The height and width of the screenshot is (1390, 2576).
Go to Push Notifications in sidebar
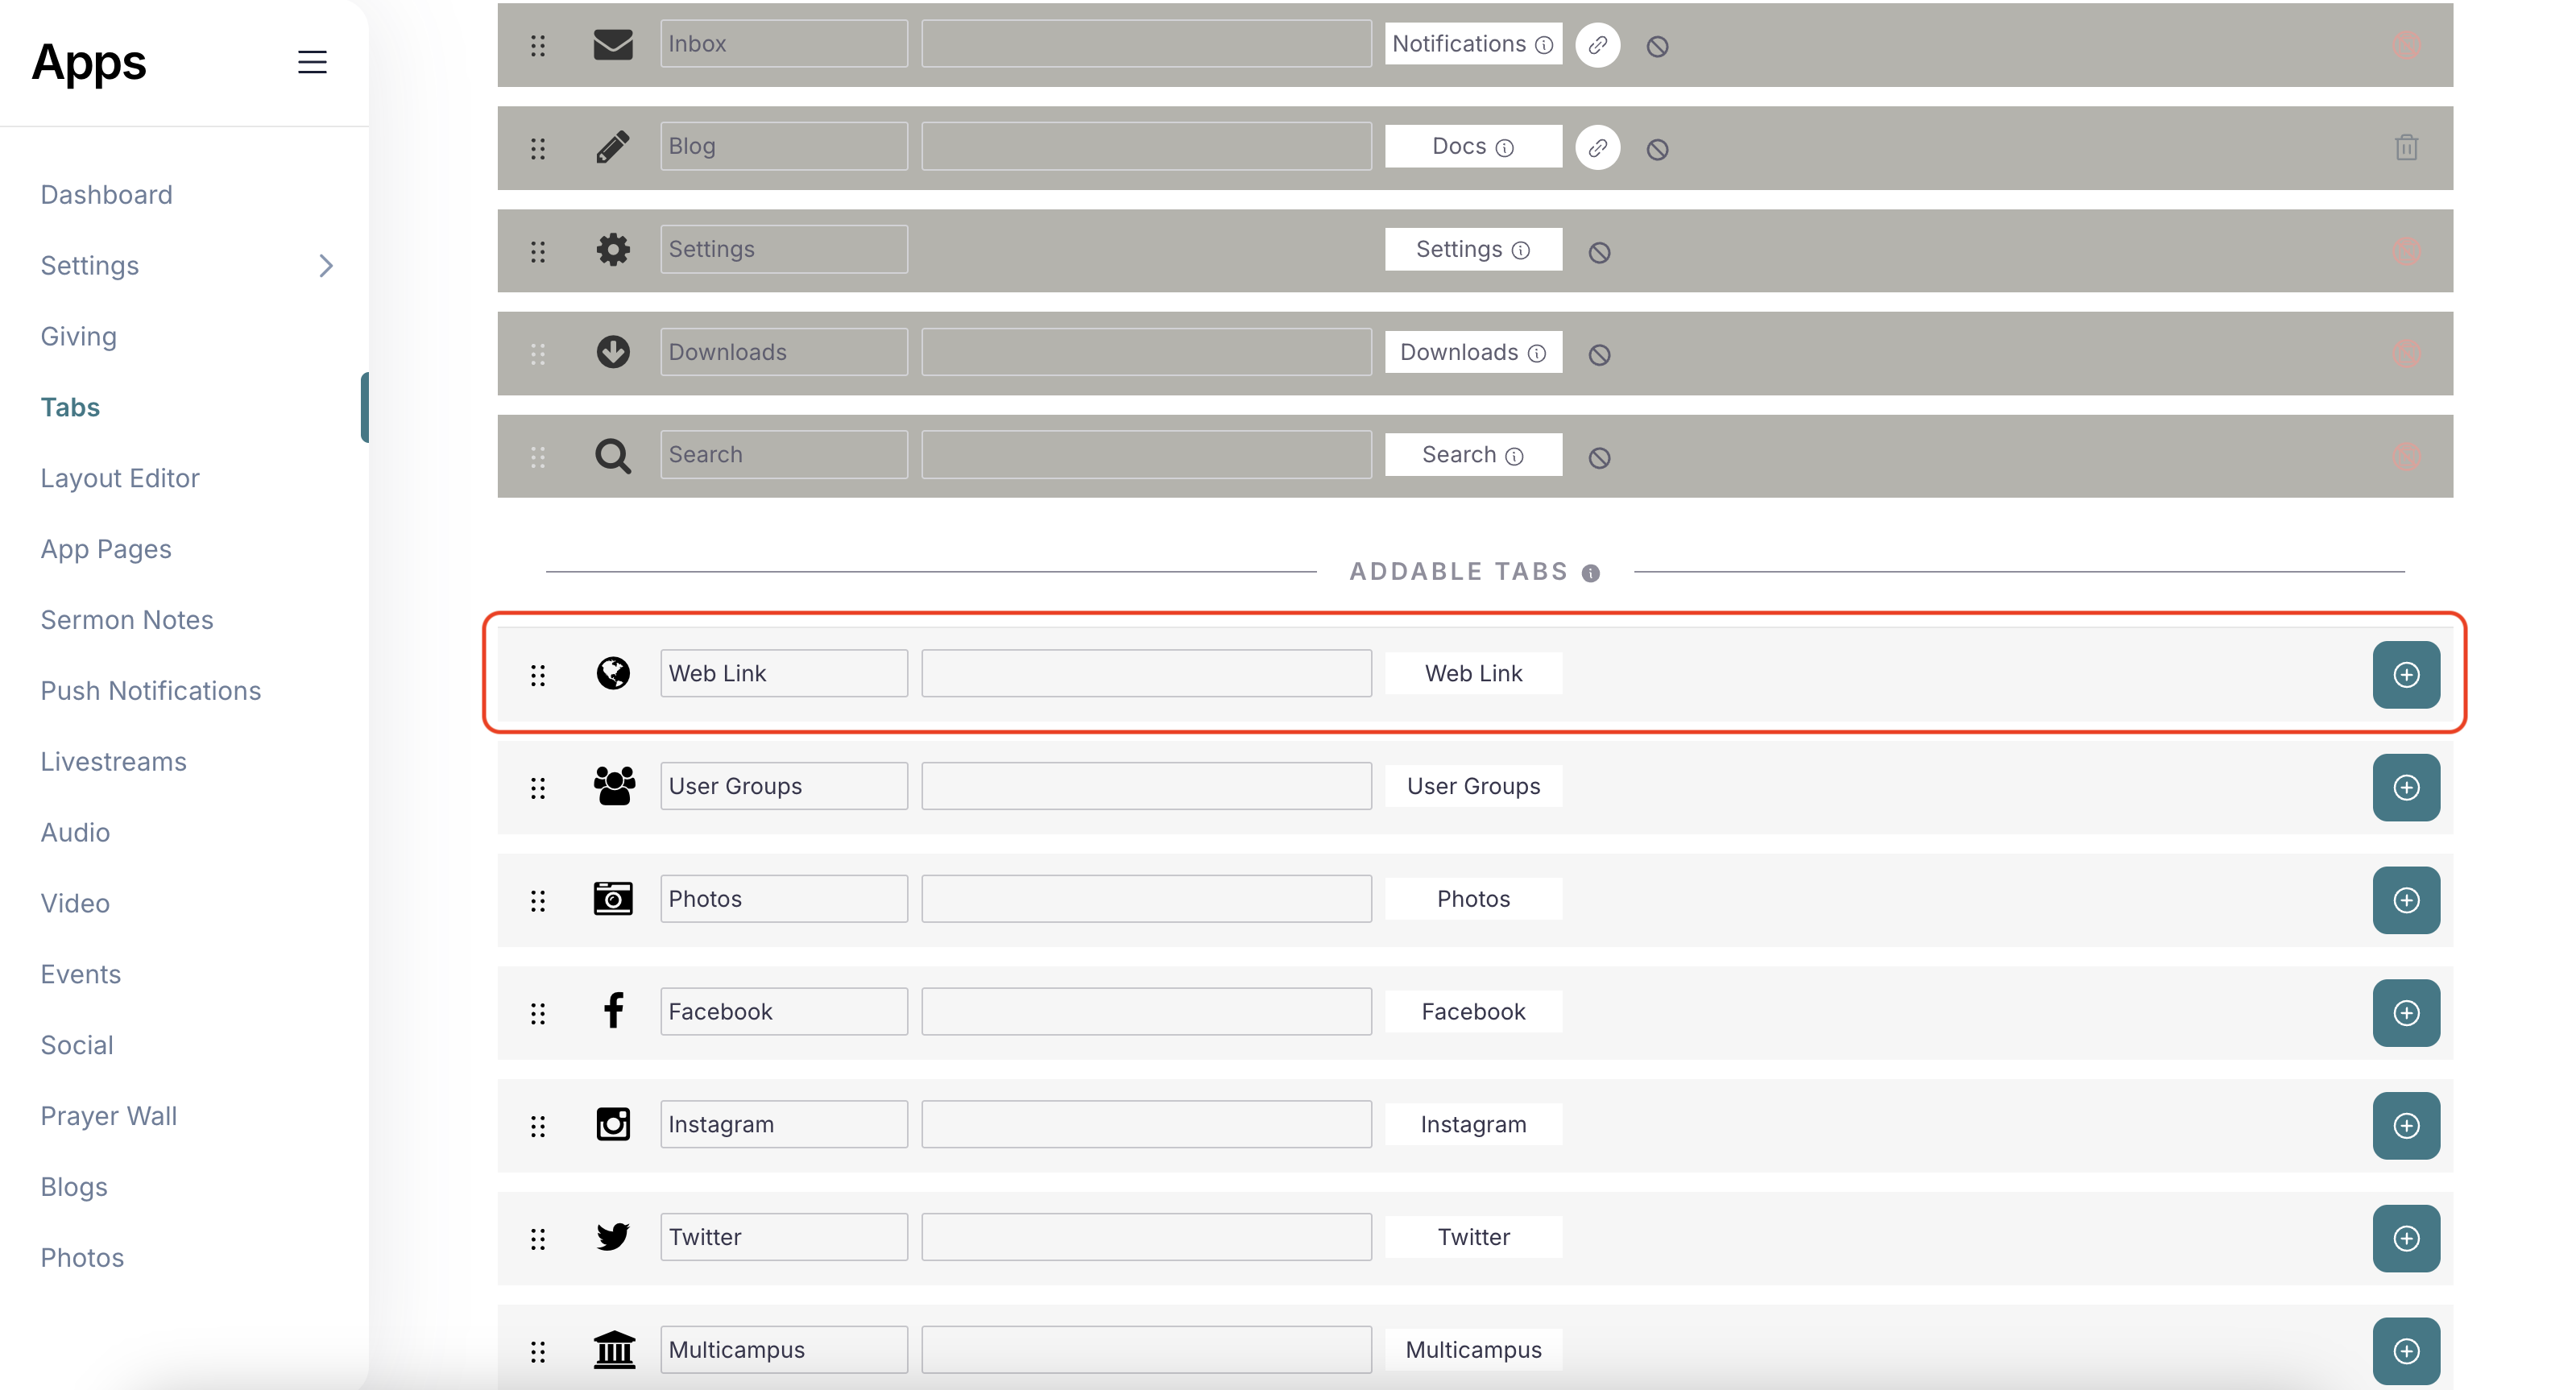point(150,691)
